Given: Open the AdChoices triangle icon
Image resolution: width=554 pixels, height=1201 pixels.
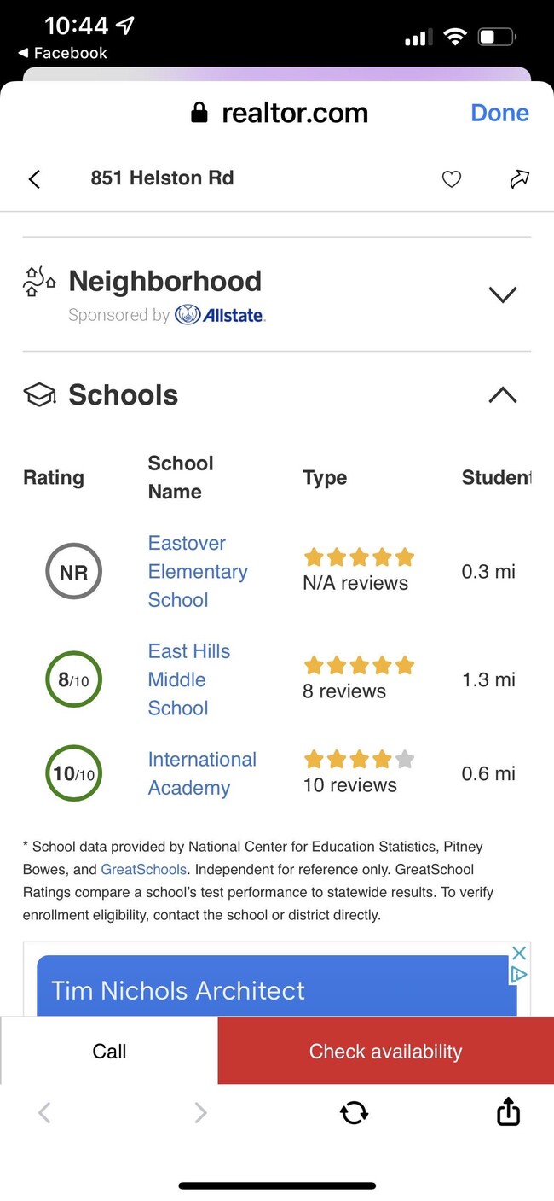Looking at the screenshot, I should 518,974.
